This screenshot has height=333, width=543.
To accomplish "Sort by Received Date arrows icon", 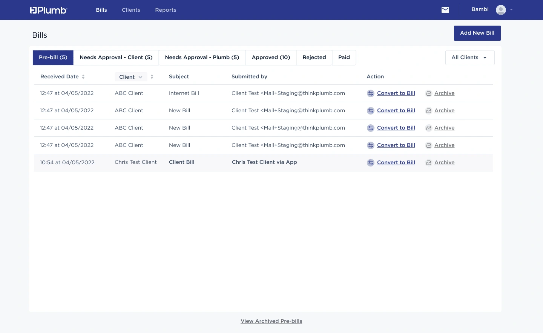I will (x=83, y=77).
